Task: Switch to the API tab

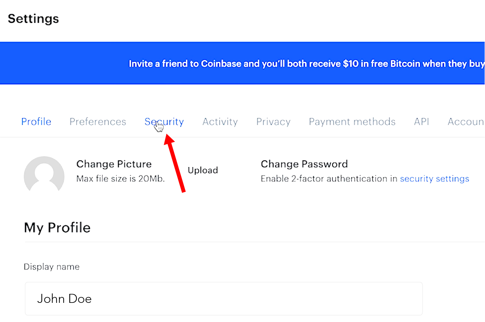Action: click(421, 122)
